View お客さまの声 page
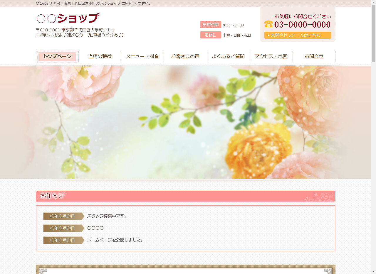 click(x=185, y=57)
